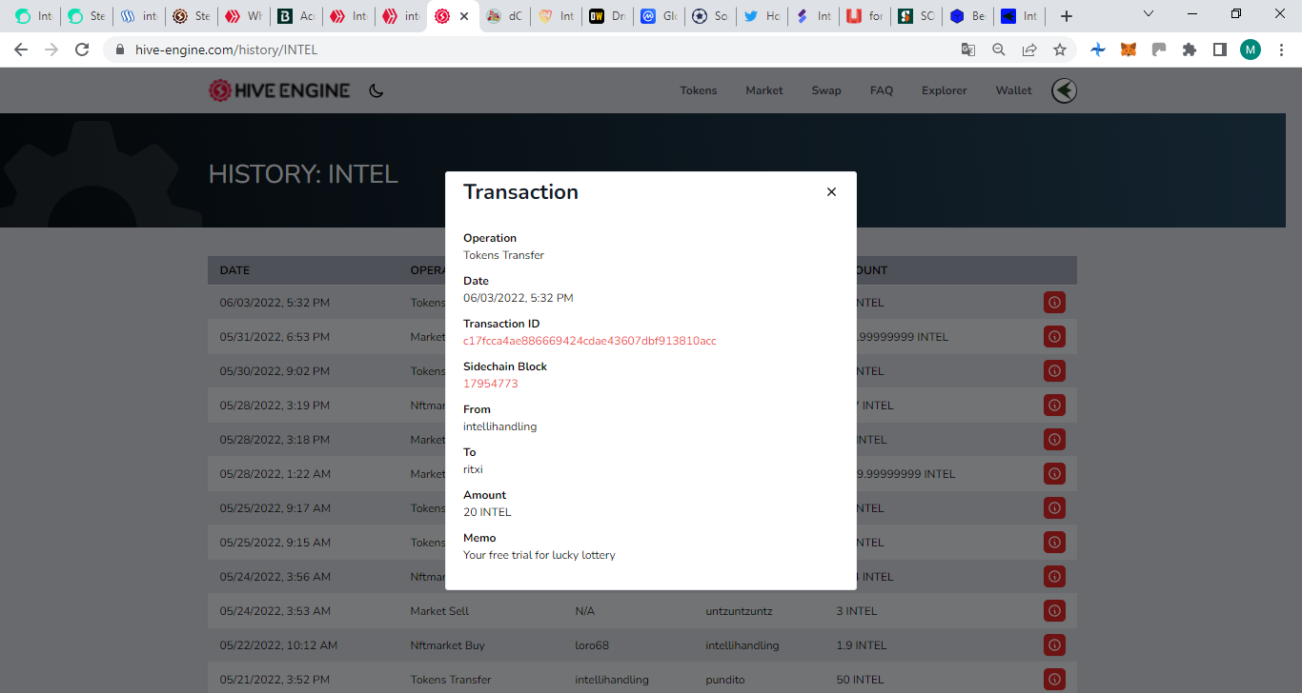The width and height of the screenshot is (1302, 693).
Task: Reload the current page
Action: tap(82, 49)
